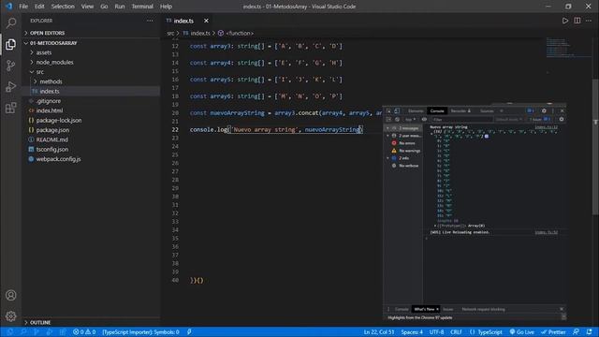This screenshot has width=599, height=337.
Task: Switch to DevTools Recorder tab
Action: tap(460, 110)
